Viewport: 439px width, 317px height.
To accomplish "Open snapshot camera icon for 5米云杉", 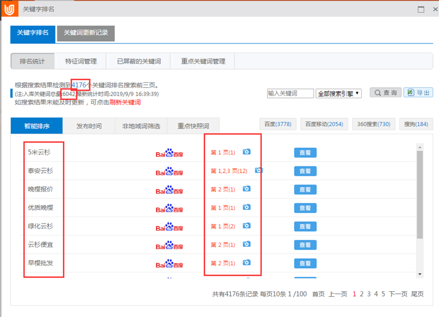I will click(x=246, y=152).
